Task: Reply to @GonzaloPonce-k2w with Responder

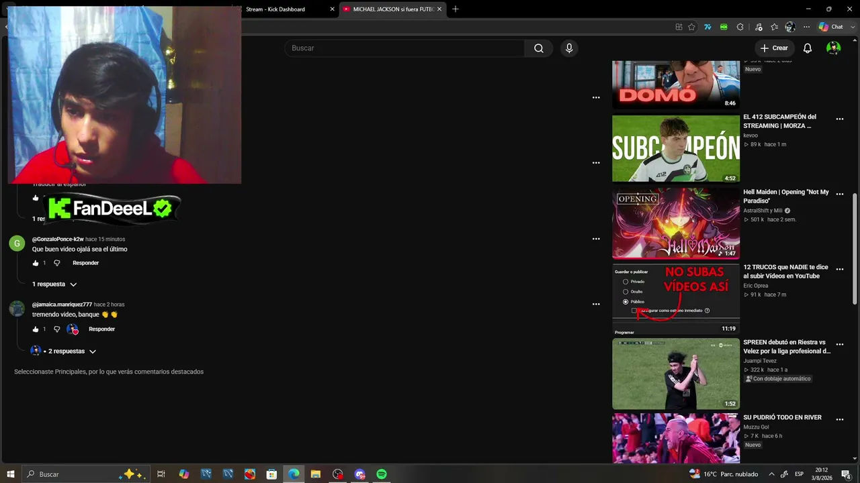Action: 85,263
